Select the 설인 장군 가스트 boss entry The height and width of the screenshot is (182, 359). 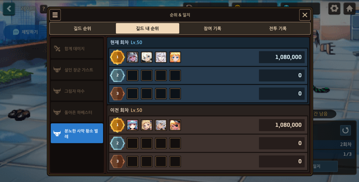(77, 70)
